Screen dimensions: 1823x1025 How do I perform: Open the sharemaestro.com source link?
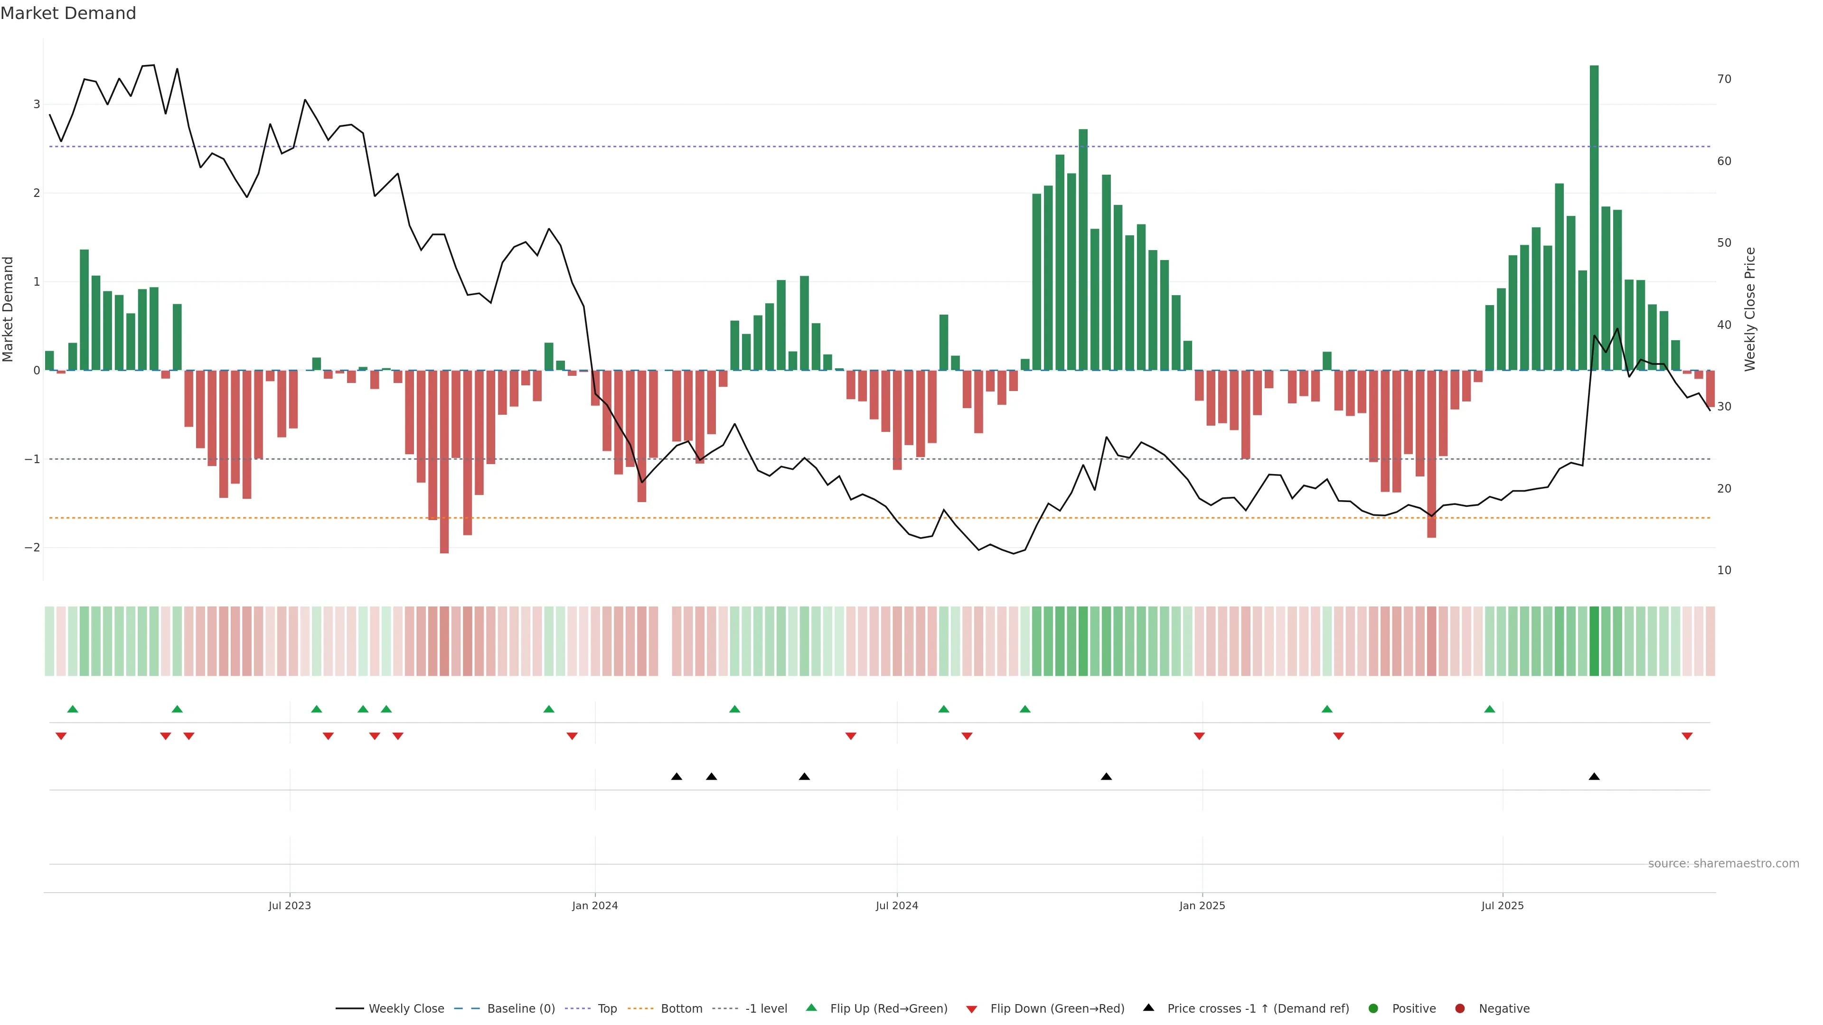pos(1723,863)
